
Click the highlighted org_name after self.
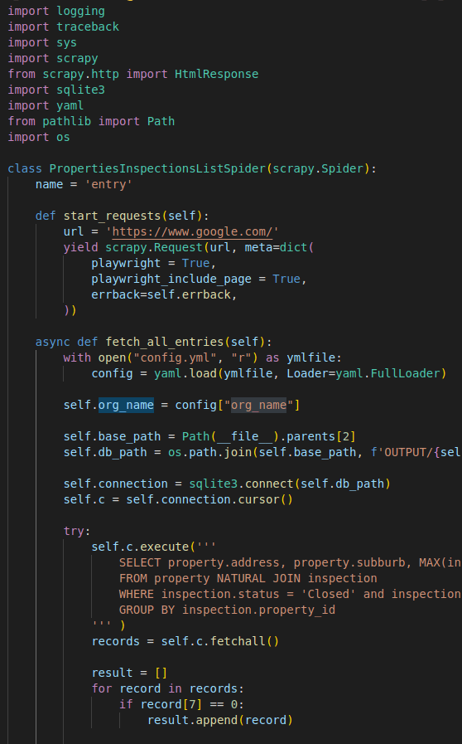point(126,406)
